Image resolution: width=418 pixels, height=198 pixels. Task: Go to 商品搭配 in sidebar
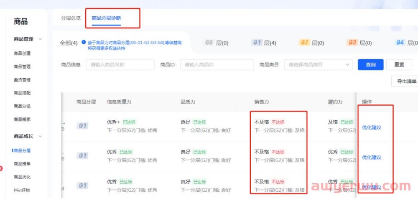22,93
